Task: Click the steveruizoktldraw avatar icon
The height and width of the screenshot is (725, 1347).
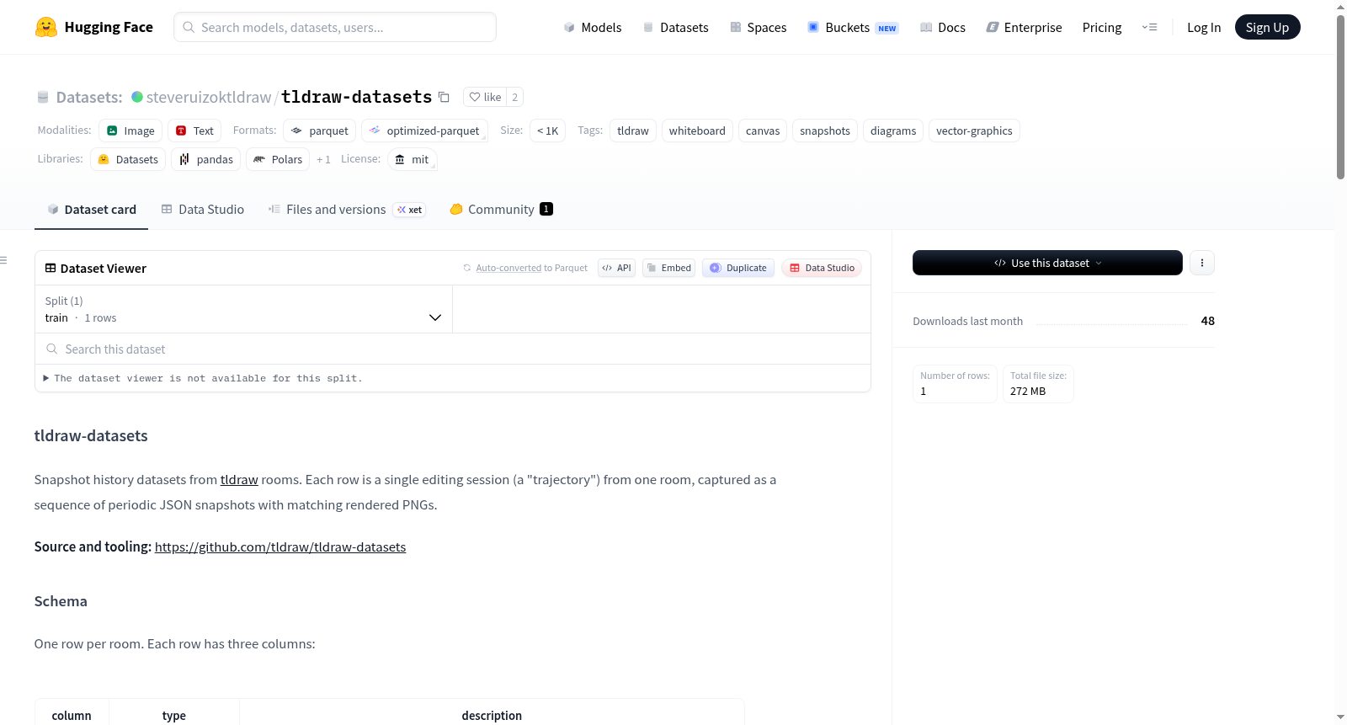Action: 137,97
